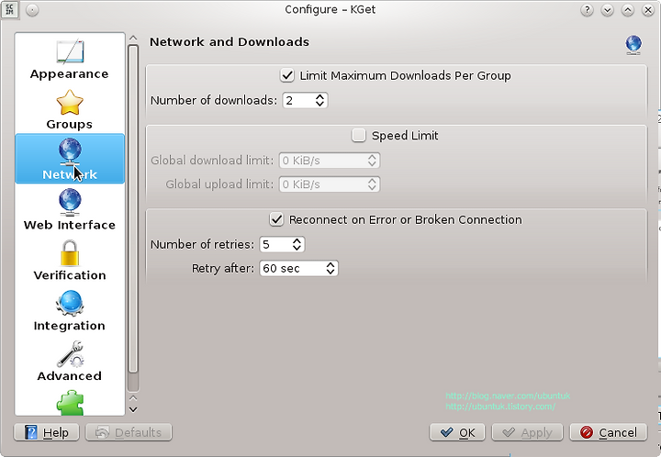Confirm settings with the OK button

pyautogui.click(x=457, y=432)
